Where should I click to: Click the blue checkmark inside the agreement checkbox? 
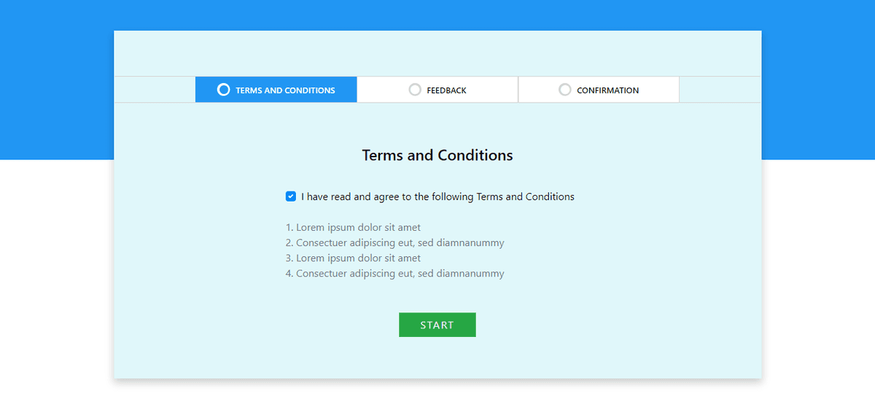[x=291, y=196]
